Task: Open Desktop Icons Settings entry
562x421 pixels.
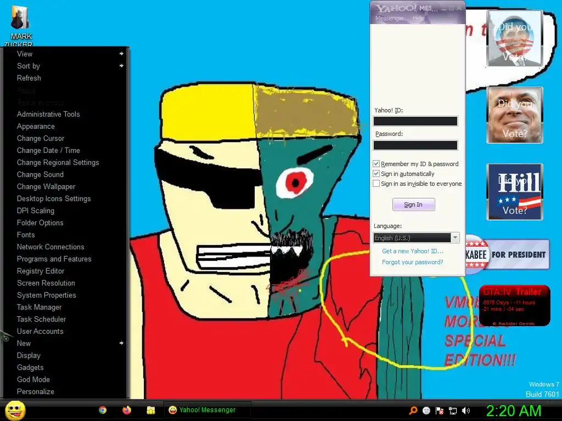Action: (x=65, y=198)
